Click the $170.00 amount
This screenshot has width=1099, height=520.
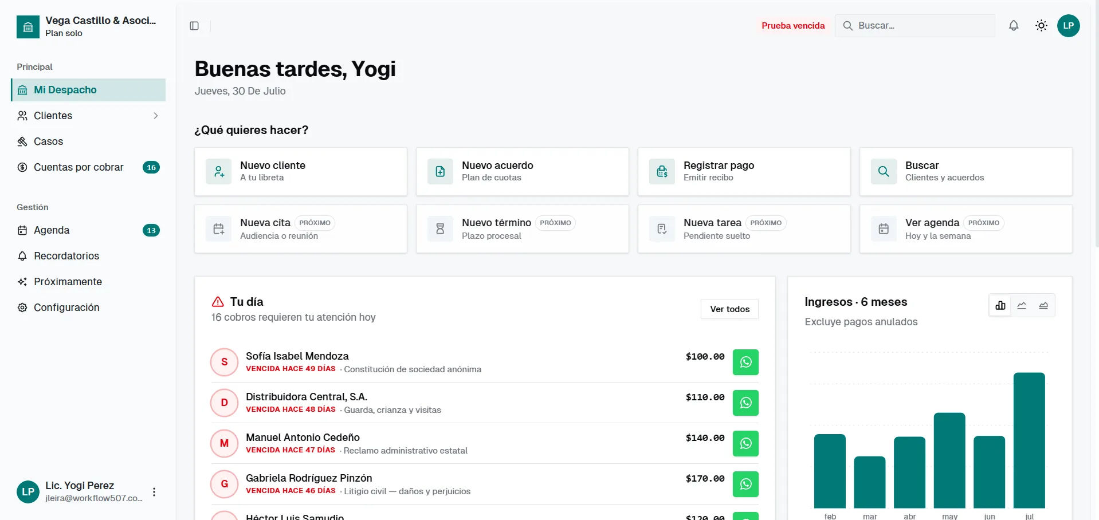[x=705, y=479]
